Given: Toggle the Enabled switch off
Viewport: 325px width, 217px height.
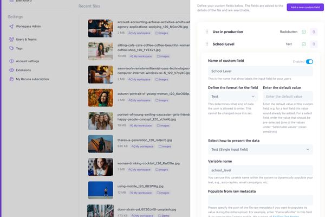Looking at the screenshot, I should pyautogui.click(x=309, y=62).
